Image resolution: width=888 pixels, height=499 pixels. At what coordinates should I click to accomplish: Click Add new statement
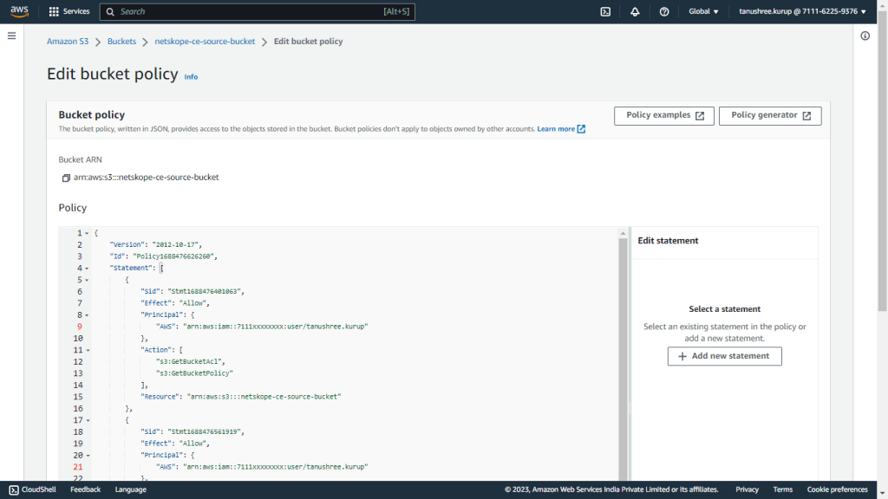click(724, 356)
